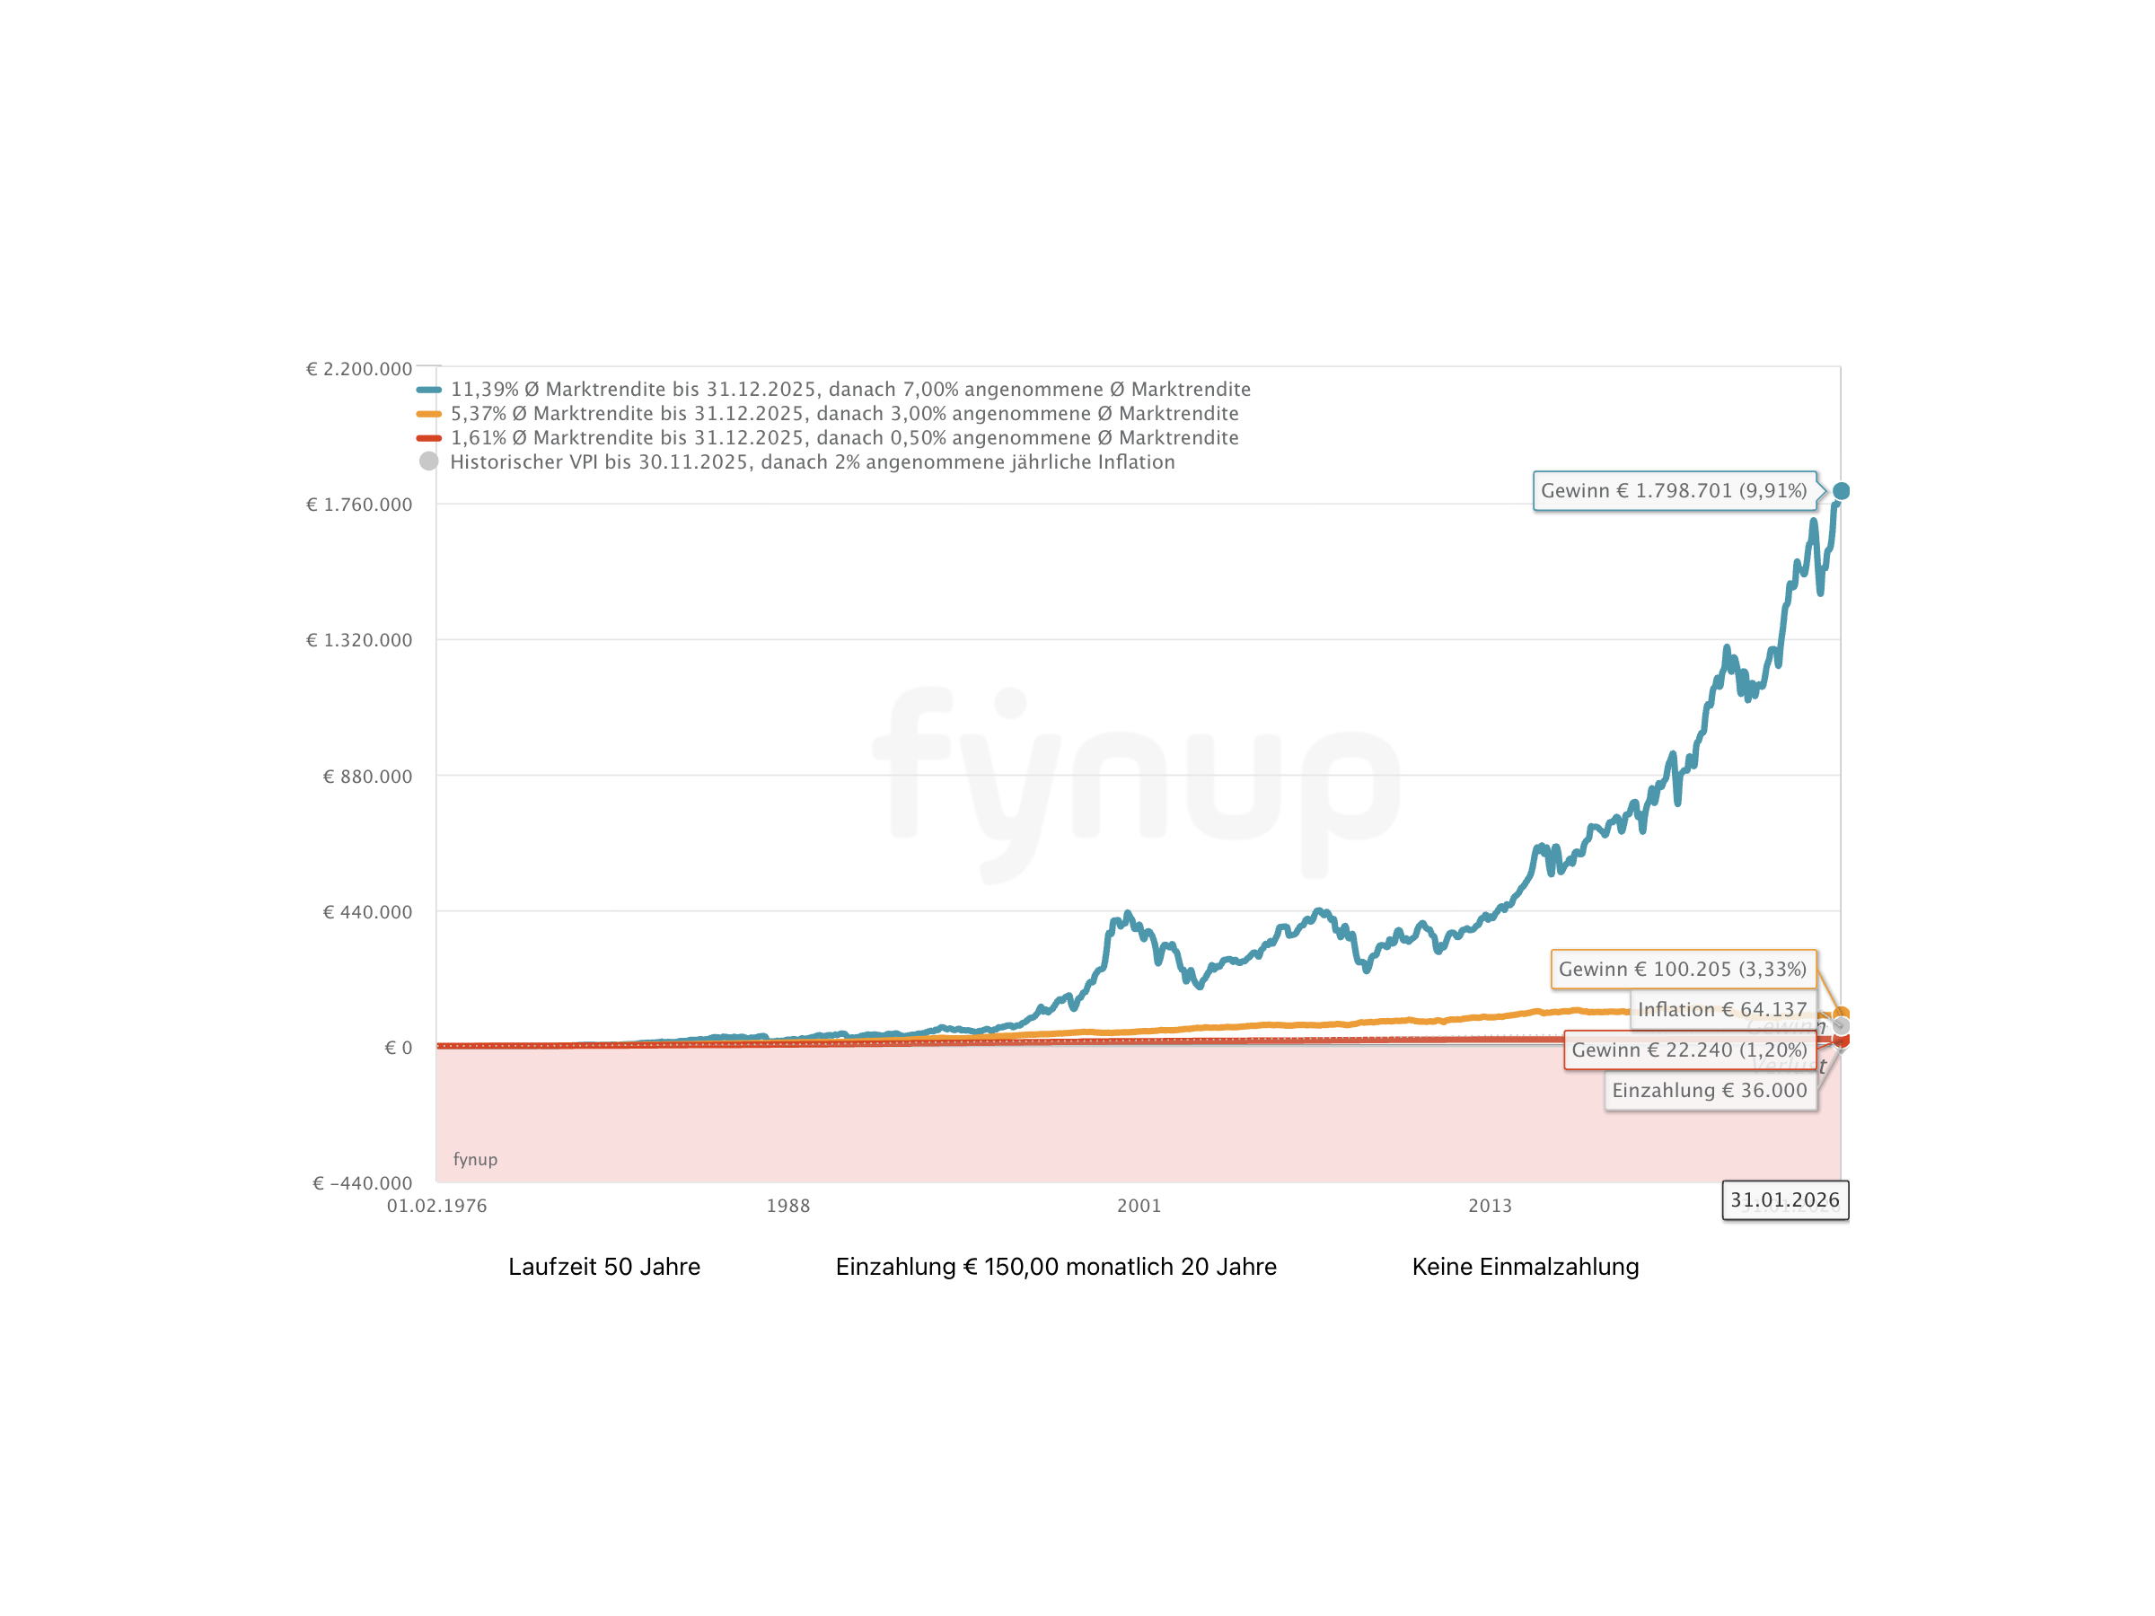Click the blue end-point marker atop the curve

point(1841,491)
